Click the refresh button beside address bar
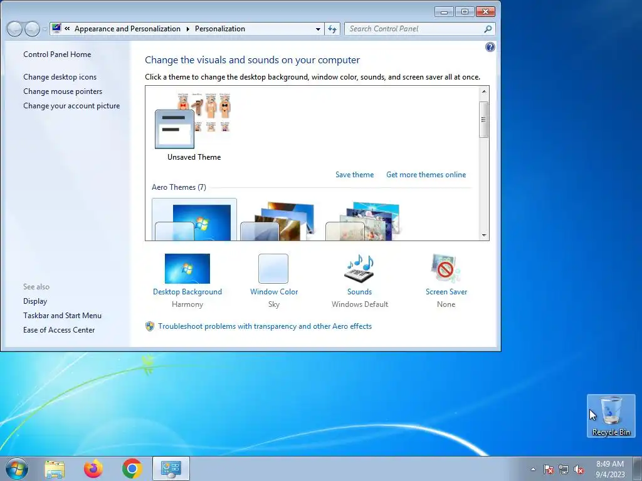Image resolution: width=642 pixels, height=481 pixels. tap(332, 29)
